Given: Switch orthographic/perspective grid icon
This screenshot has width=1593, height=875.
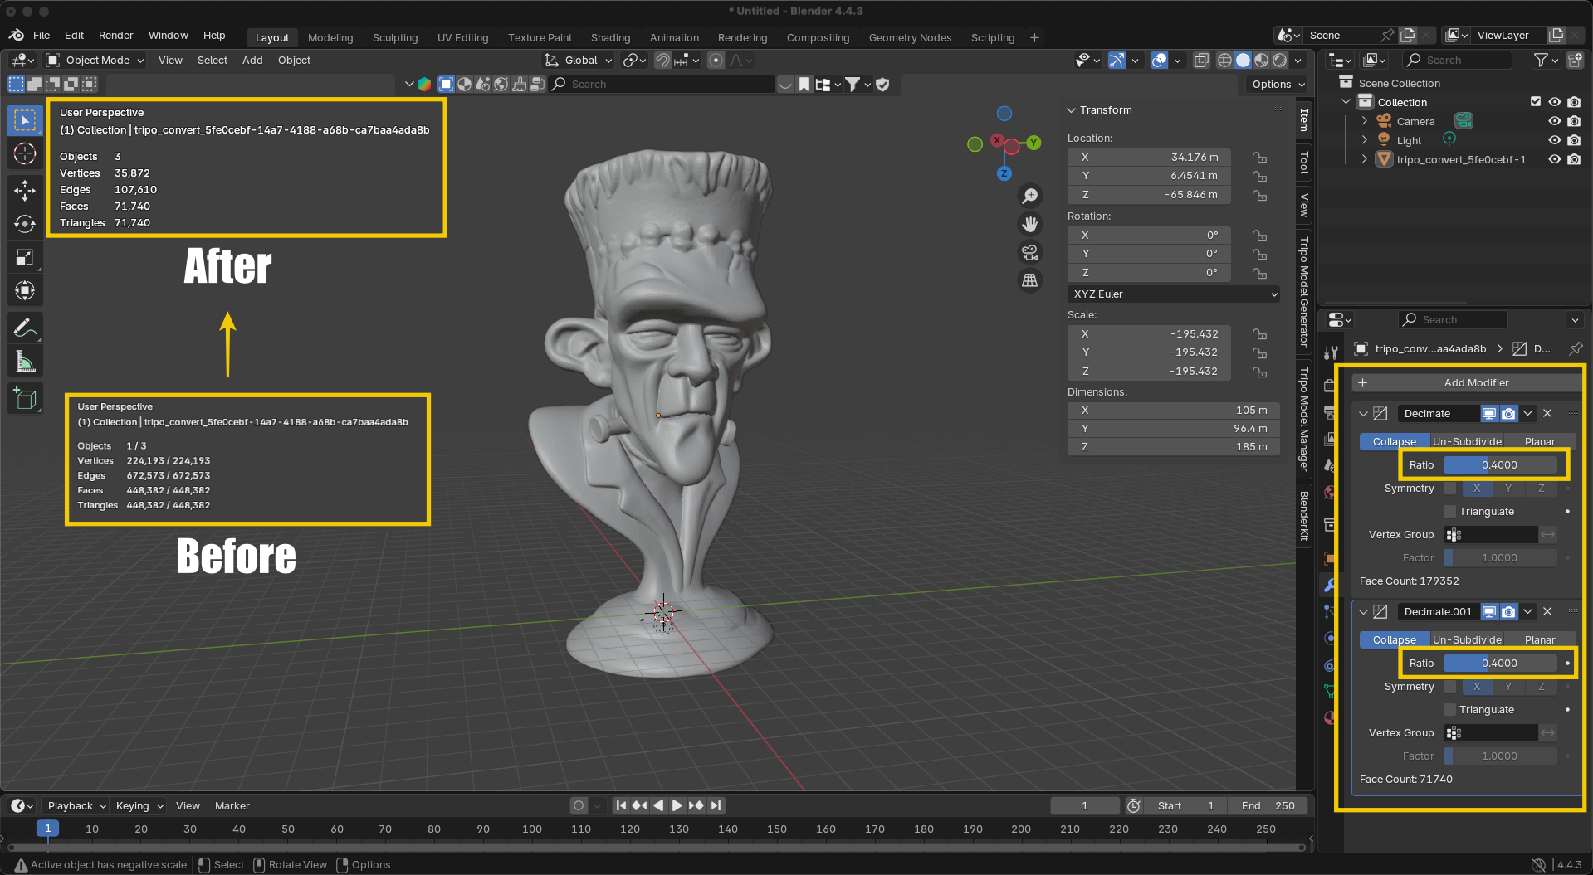Looking at the screenshot, I should coord(1029,280).
